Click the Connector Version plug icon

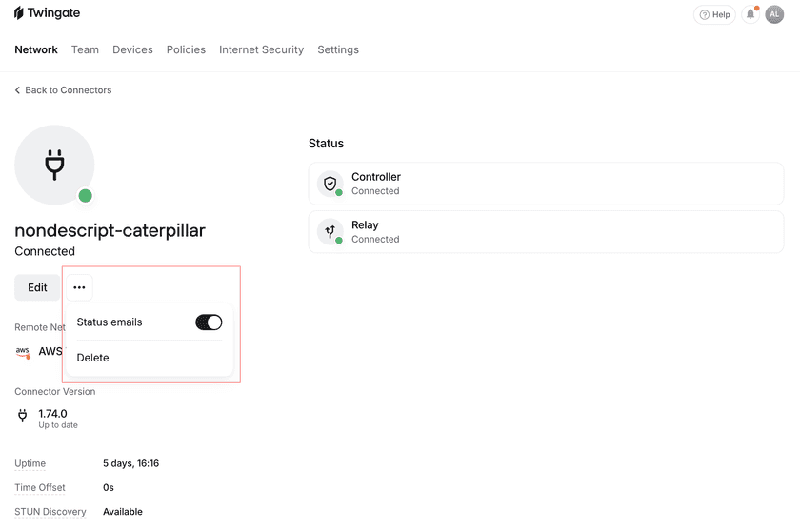click(x=23, y=417)
